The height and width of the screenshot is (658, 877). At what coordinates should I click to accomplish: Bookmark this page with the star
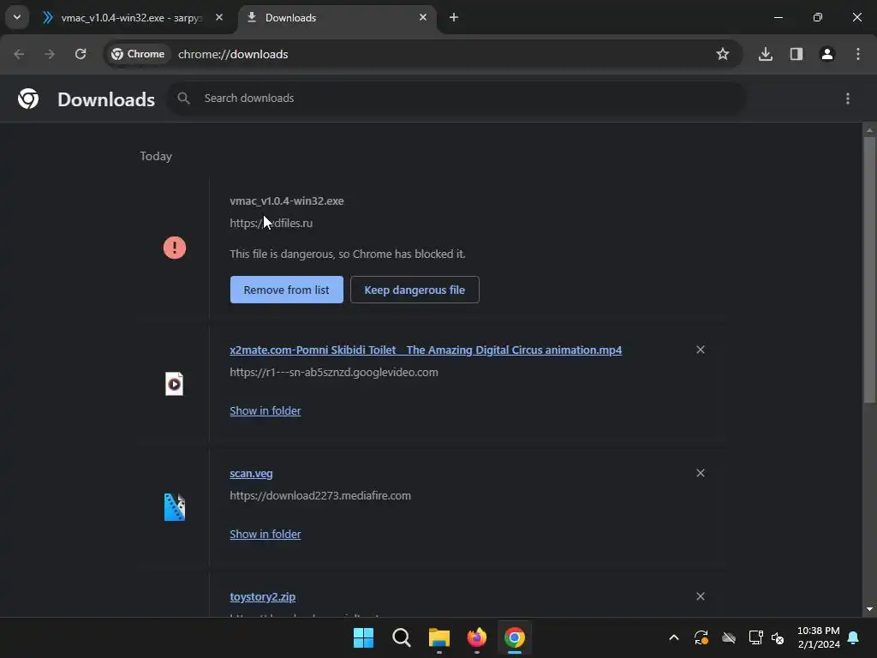tap(723, 54)
